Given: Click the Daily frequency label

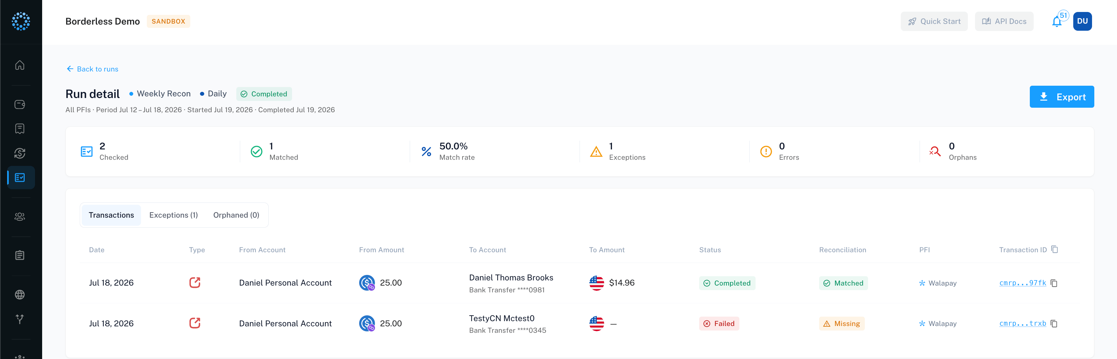Looking at the screenshot, I should 217,94.
